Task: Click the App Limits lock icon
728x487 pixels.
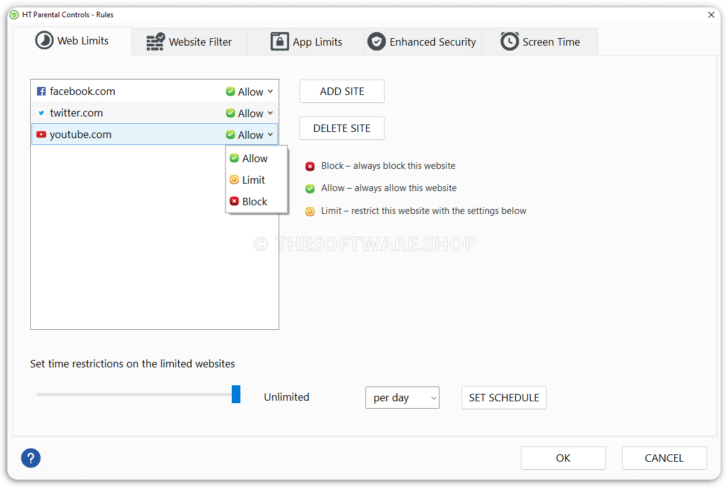Action: coord(279,41)
